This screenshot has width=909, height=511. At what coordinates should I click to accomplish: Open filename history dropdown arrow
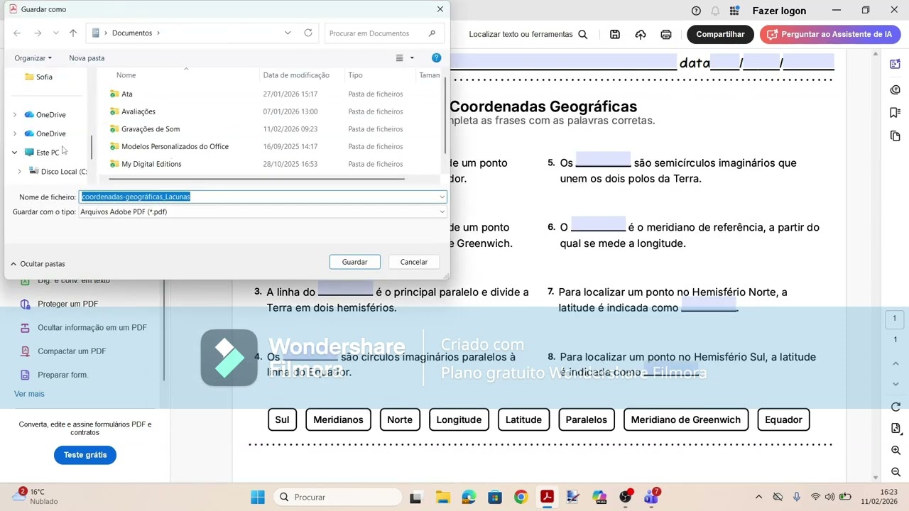point(442,197)
